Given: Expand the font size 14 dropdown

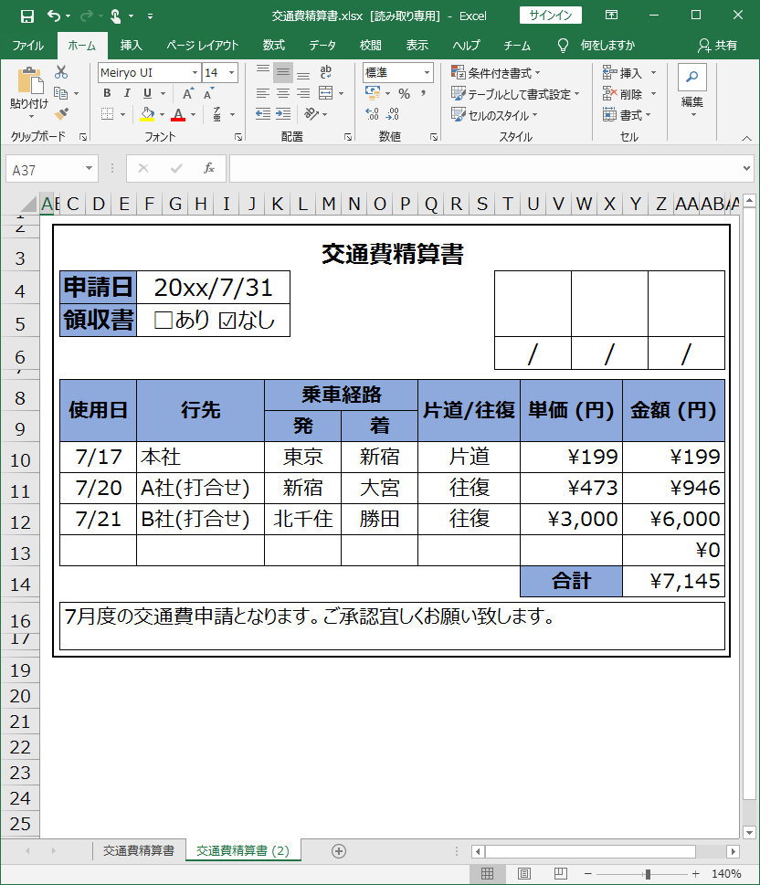Looking at the screenshot, I should click(232, 72).
